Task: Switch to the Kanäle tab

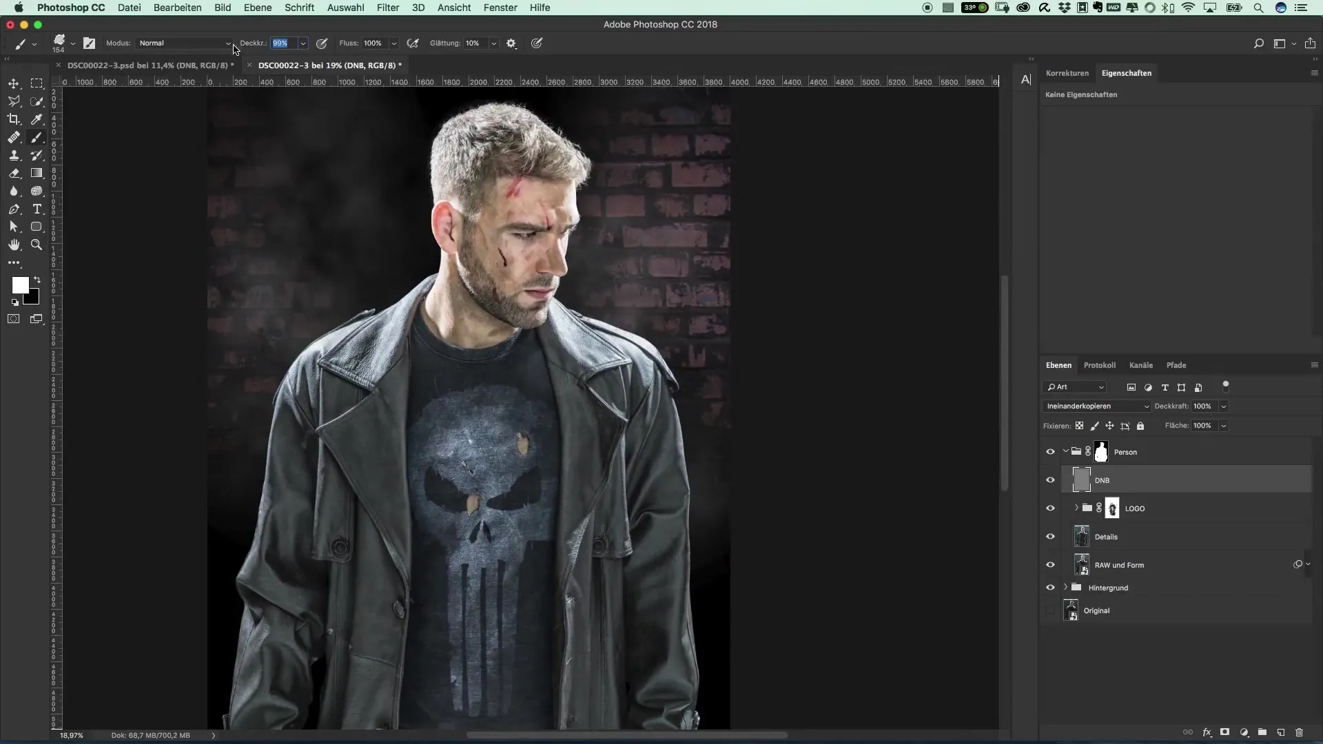Action: (1141, 365)
